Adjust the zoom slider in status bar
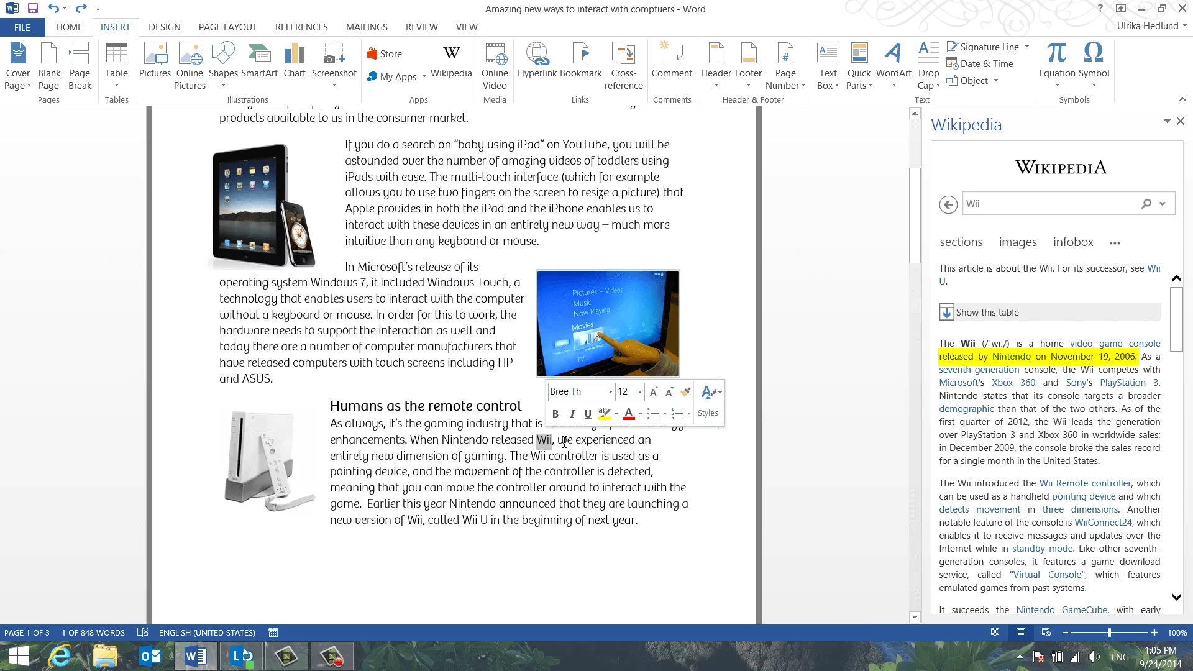The image size is (1193, 671). click(1109, 632)
